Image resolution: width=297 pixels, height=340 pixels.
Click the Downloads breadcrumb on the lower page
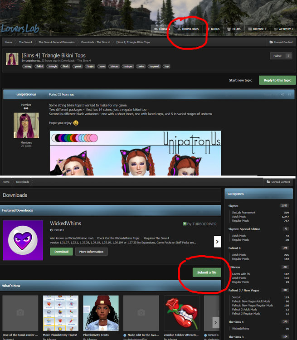click(x=22, y=182)
